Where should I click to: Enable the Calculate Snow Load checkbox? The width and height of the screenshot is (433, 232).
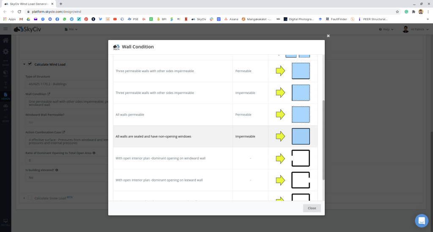coord(30,197)
